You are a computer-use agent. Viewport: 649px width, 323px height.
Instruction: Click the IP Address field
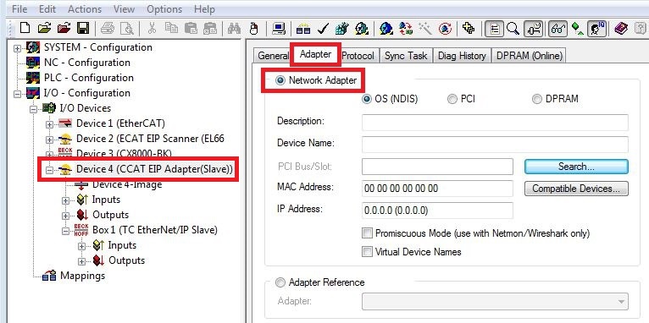(437, 211)
